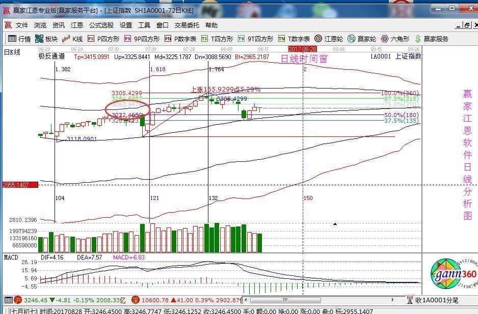
Task: Click the horizontal scrollbar thumb
Action: click(285, 300)
